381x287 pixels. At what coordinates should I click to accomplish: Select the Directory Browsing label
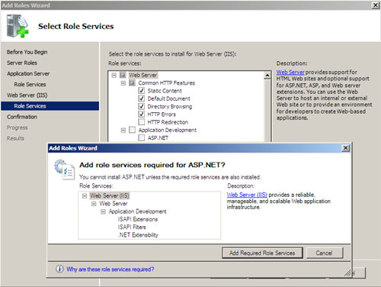tap(170, 106)
